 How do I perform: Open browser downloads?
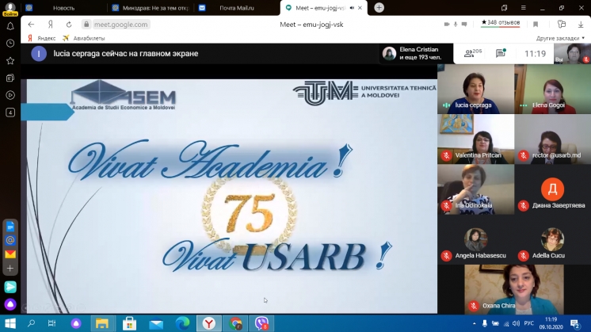pyautogui.click(x=581, y=25)
